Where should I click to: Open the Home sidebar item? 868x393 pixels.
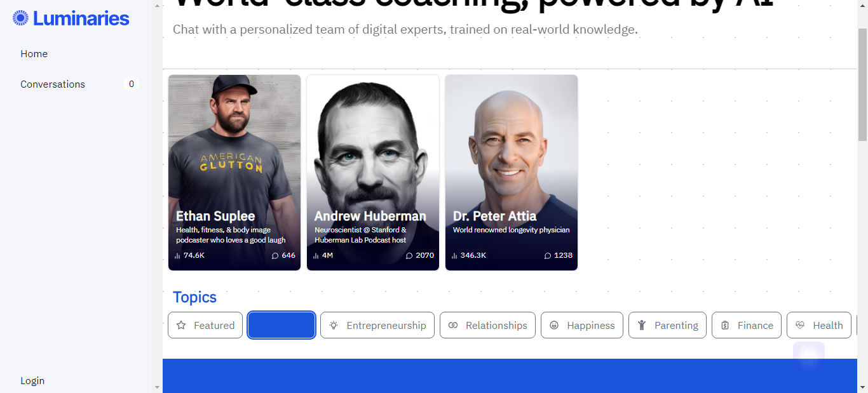point(34,54)
